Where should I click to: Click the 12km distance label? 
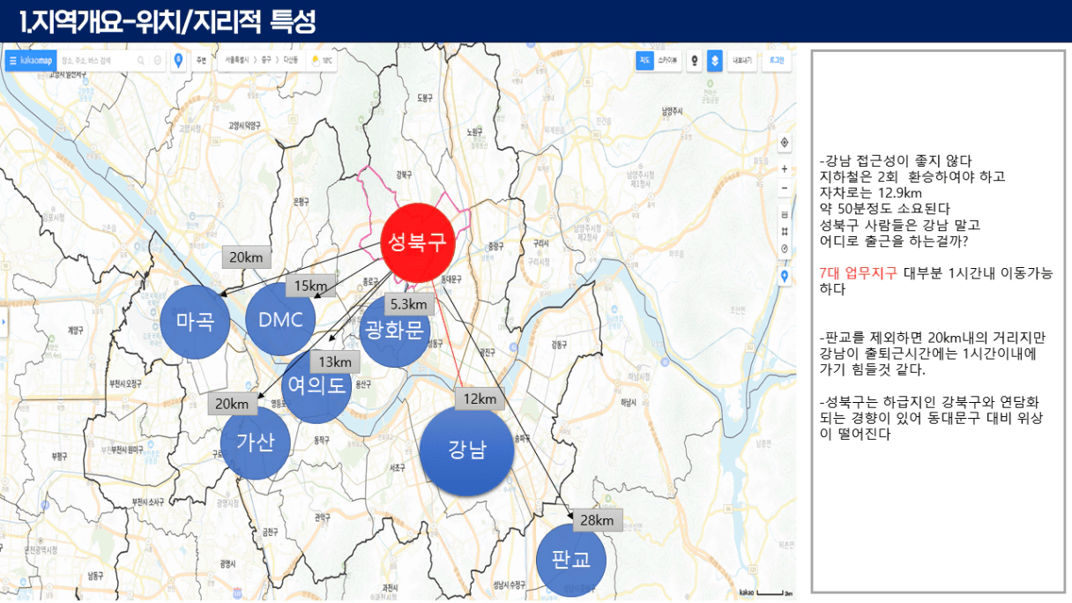pos(480,398)
